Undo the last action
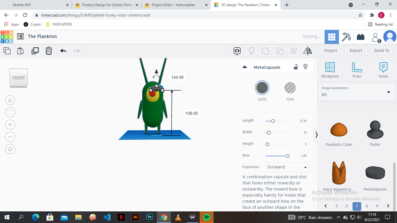The width and height of the screenshot is (397, 223). (x=63, y=51)
